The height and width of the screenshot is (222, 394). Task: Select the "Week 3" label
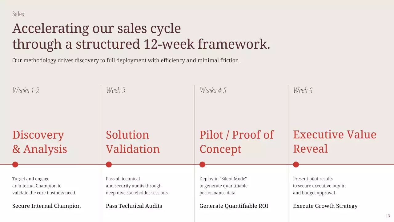(115, 90)
